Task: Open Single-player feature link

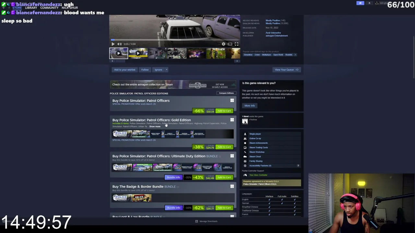Action: click(x=255, y=134)
